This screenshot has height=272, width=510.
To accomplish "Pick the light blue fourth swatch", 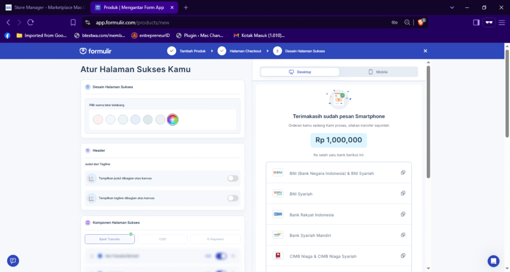I will pyautogui.click(x=135, y=120).
